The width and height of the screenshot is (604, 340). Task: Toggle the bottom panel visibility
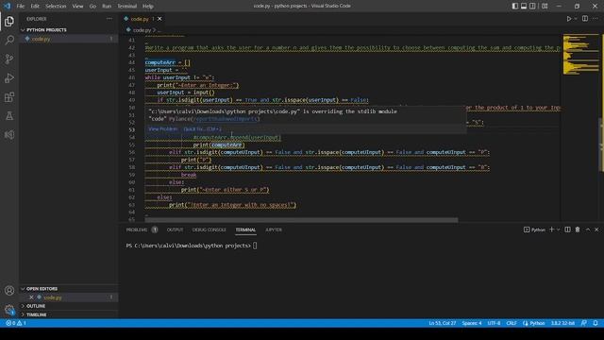point(524,6)
